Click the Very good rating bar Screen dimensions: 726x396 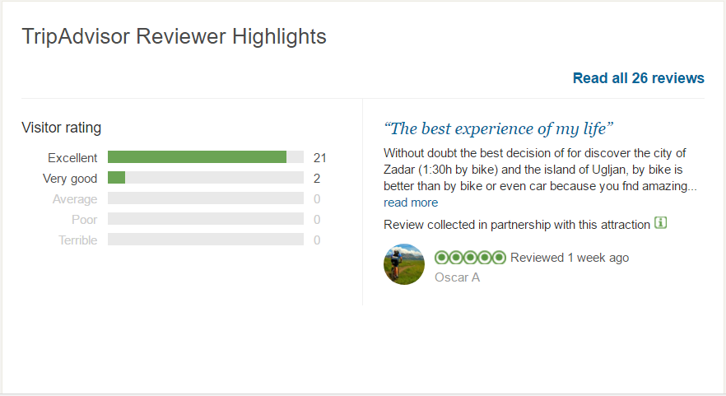pyautogui.click(x=206, y=177)
